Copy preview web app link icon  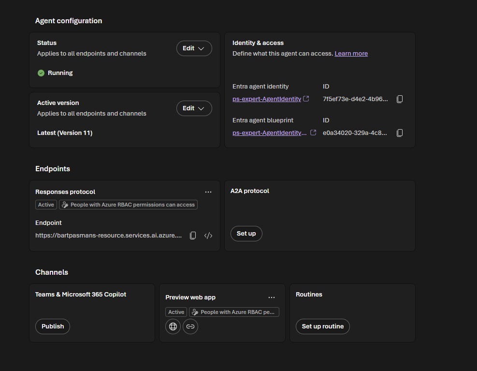190,326
